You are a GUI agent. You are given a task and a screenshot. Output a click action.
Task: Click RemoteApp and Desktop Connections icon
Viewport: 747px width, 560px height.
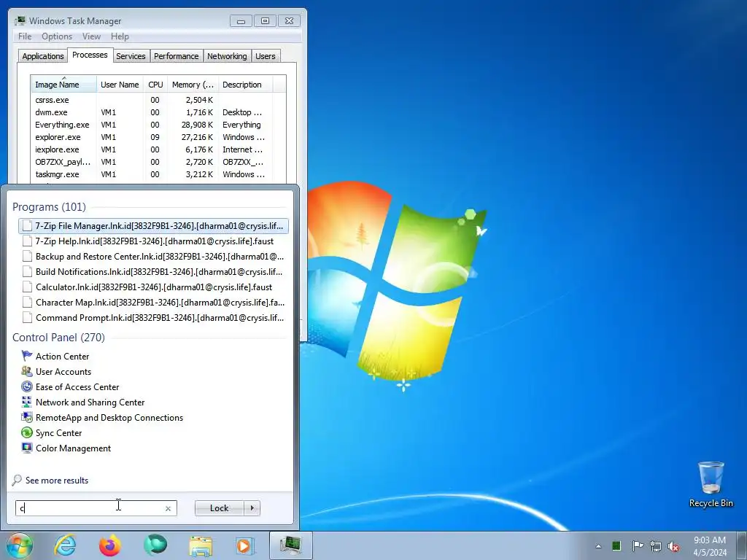27,417
